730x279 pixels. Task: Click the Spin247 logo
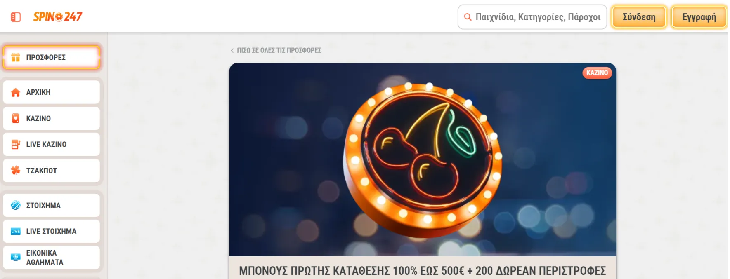(58, 16)
